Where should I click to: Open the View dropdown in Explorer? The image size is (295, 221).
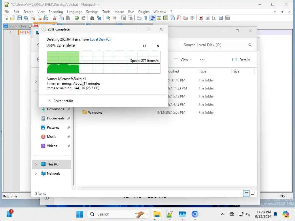[182, 60]
